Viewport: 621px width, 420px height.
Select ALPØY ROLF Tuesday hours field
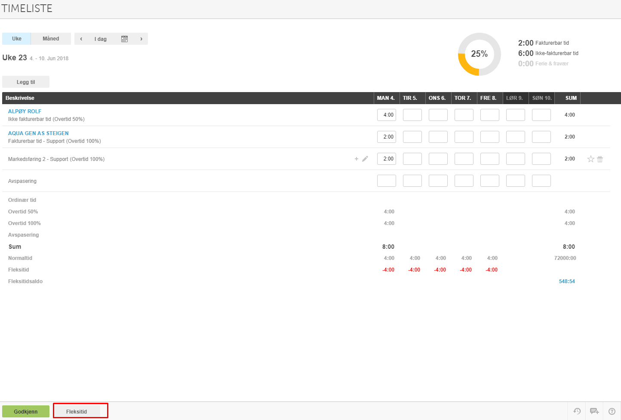pos(412,115)
